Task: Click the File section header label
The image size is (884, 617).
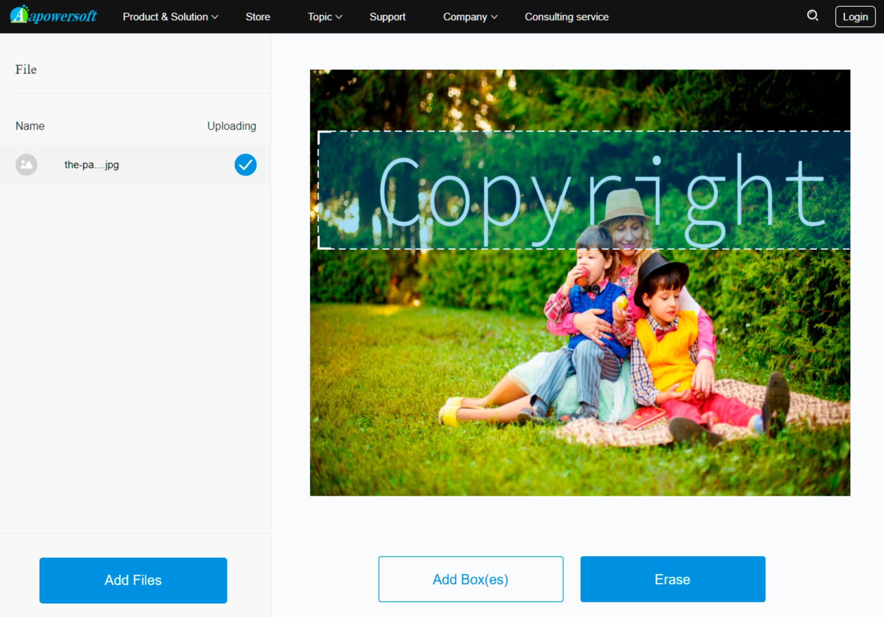Action: (x=25, y=69)
